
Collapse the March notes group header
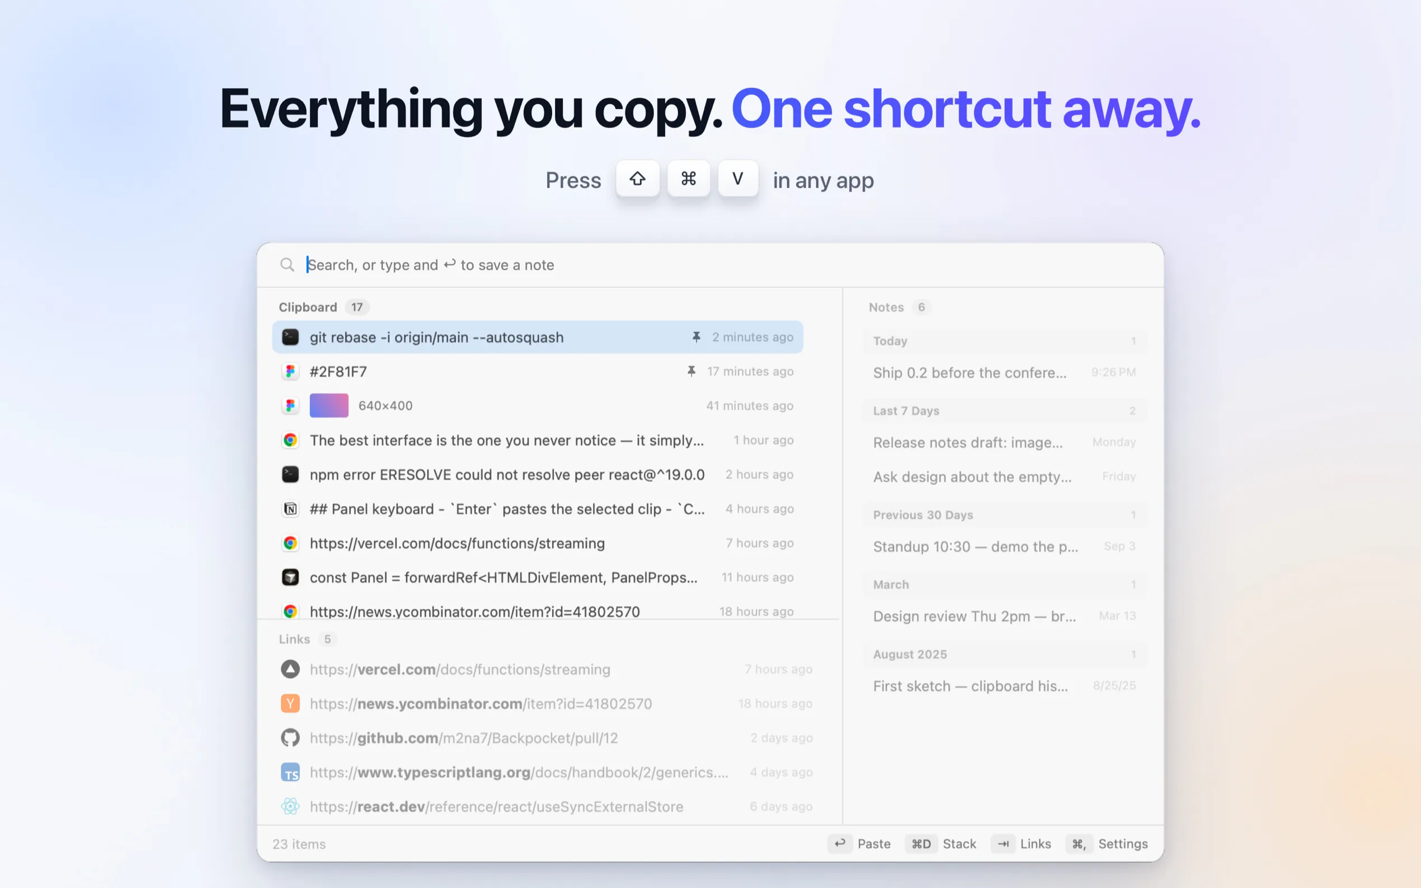pos(1004,585)
